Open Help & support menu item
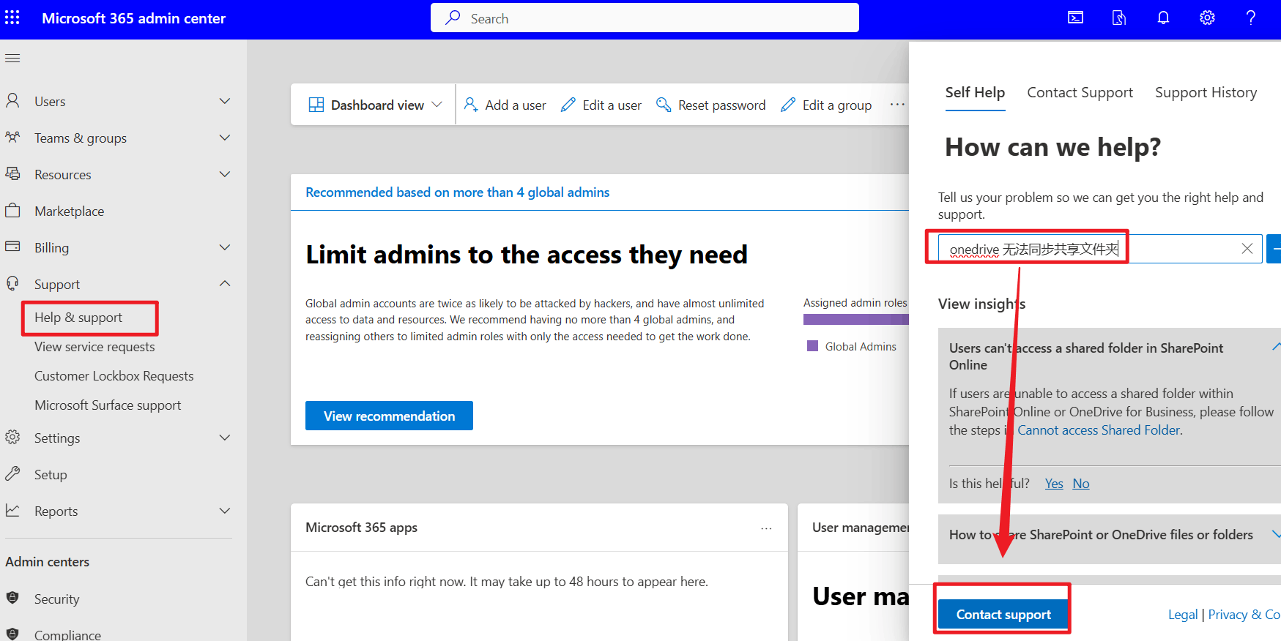This screenshot has width=1281, height=641. tap(78, 318)
